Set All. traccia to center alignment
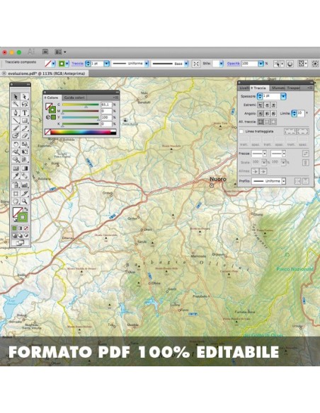The image size is (320, 413). [261, 122]
